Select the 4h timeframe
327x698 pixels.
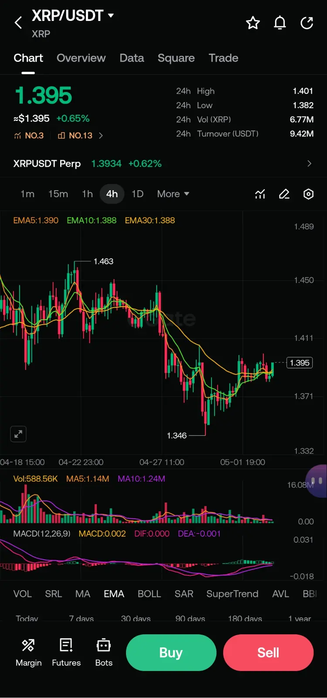pyautogui.click(x=112, y=194)
